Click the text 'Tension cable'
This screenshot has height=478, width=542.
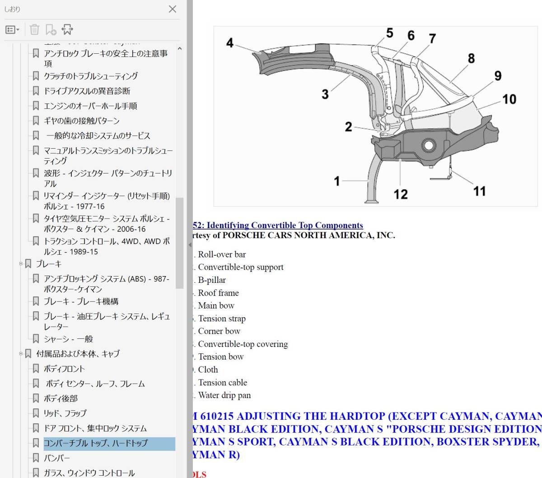223,383
